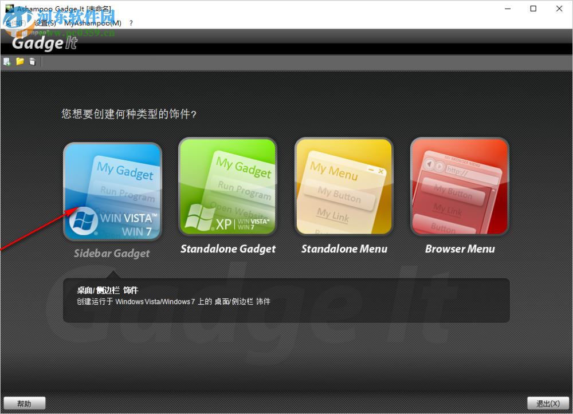Create a new gadget project from the toolbar
Screen dimensions: 573x414
[x=7, y=61]
